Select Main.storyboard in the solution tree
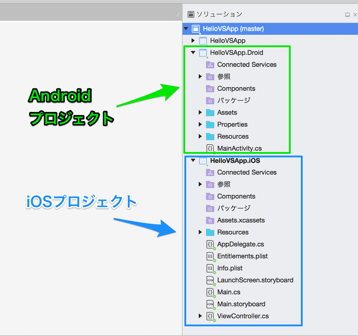Image resolution: width=358 pixels, height=336 pixels. click(x=241, y=304)
